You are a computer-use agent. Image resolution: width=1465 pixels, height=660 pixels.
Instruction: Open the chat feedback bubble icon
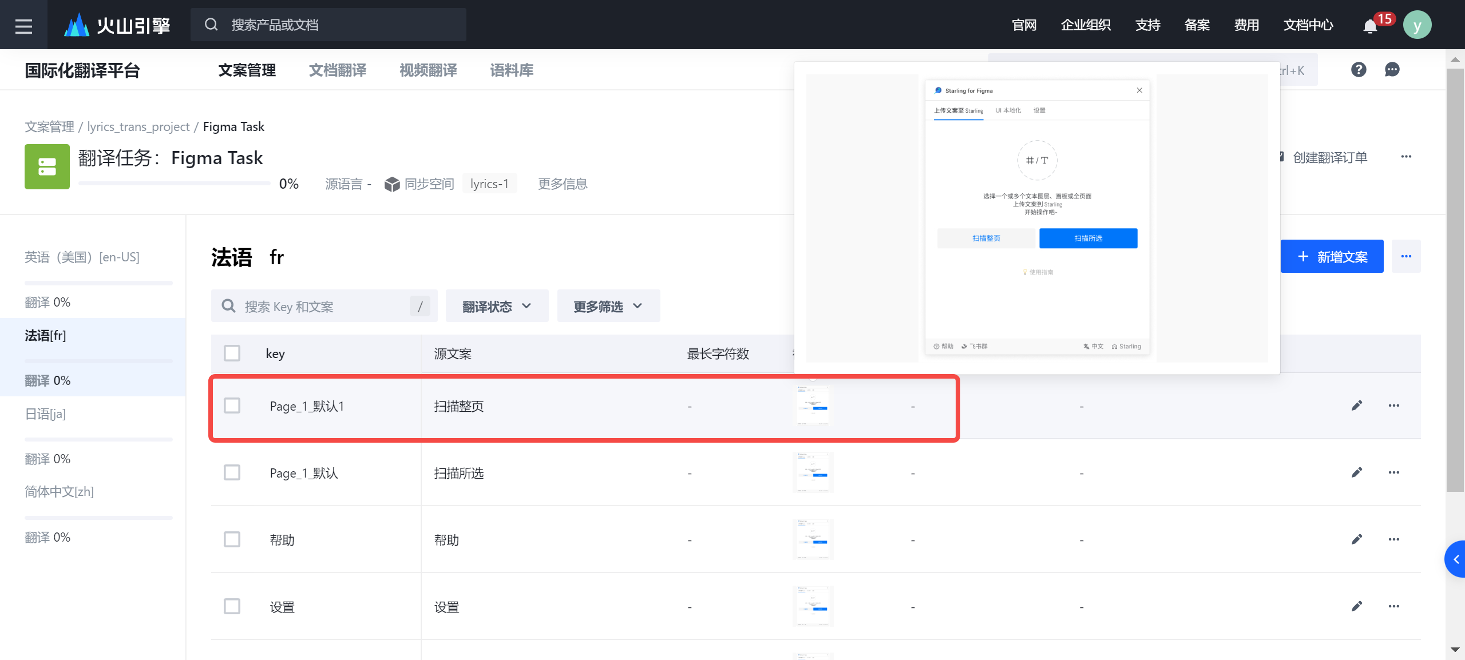click(x=1392, y=70)
